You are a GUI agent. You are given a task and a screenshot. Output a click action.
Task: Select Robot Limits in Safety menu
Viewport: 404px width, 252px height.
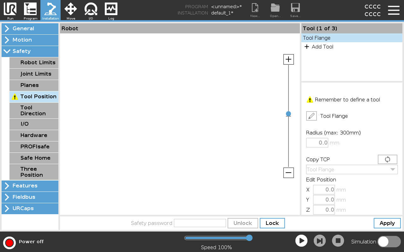[x=34, y=63]
